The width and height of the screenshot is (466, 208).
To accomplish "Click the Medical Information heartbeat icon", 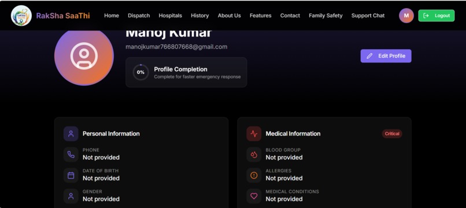I will [x=254, y=133].
